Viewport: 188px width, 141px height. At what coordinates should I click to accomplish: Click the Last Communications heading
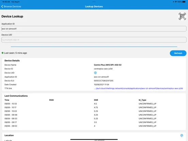16,96
